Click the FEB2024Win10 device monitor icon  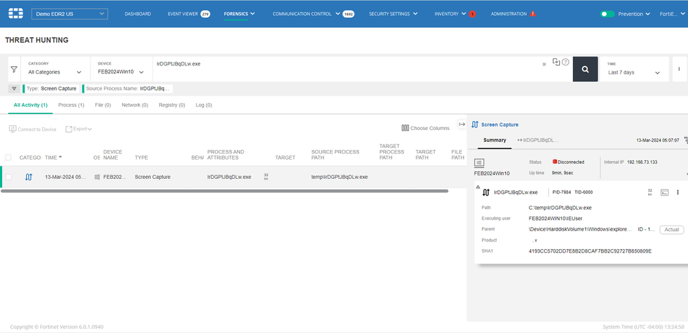pos(479,163)
